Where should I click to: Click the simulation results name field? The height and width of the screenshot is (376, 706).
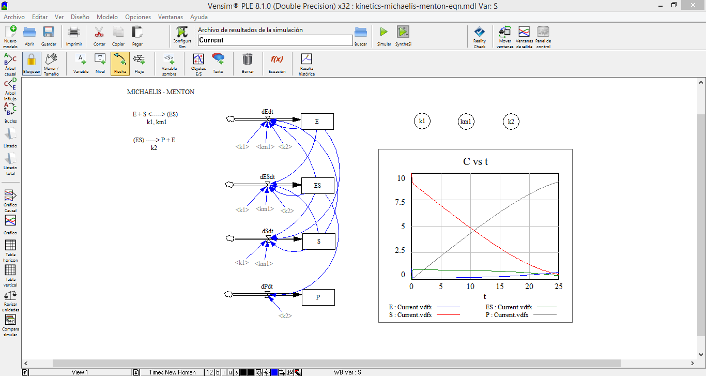coord(275,40)
